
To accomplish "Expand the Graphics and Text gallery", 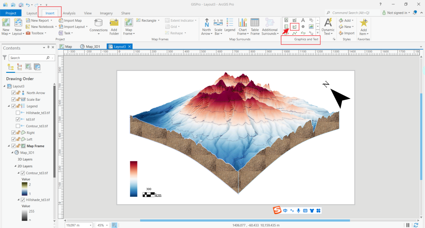I will [x=318, y=33].
